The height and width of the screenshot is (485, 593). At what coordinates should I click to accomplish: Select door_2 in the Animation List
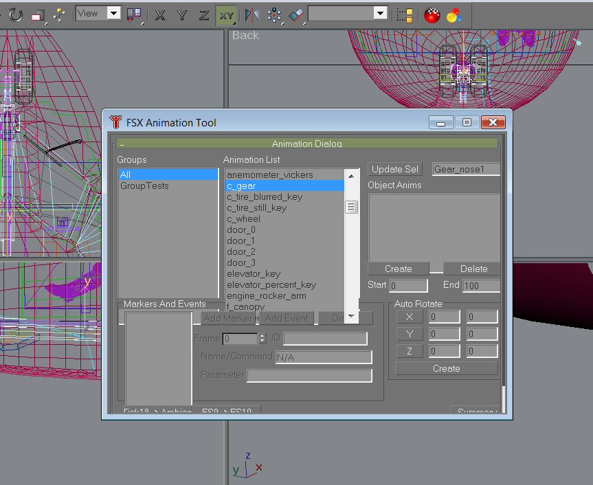(x=241, y=252)
